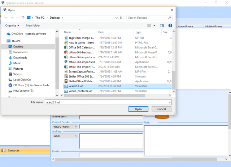Click the Home Phone column header
The height and width of the screenshot is (167, 231).
[185, 26]
